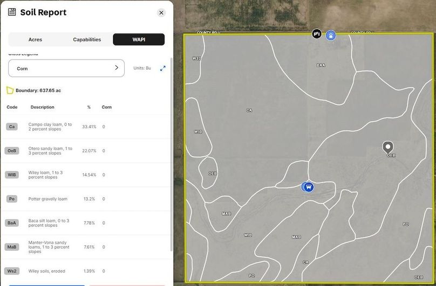Click the Soil Report document icon
Image resolution: width=436 pixels, height=286 pixels.
(12, 12)
